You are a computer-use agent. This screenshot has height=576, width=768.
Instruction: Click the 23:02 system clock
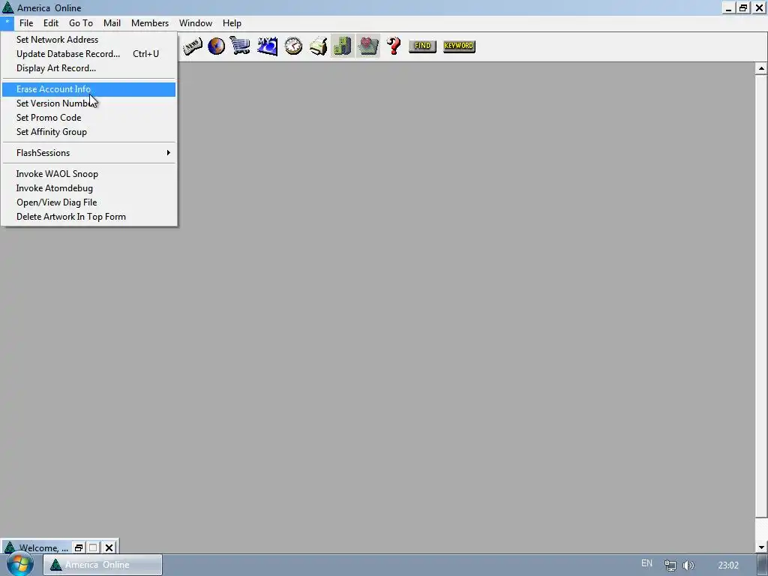click(728, 565)
